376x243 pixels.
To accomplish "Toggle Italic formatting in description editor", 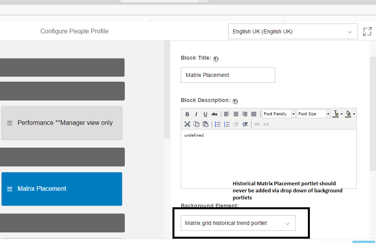I will click(x=196, y=114).
